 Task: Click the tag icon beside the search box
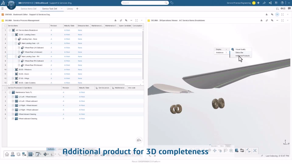(172, 3)
